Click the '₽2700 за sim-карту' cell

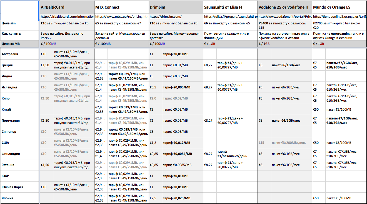[340, 25]
